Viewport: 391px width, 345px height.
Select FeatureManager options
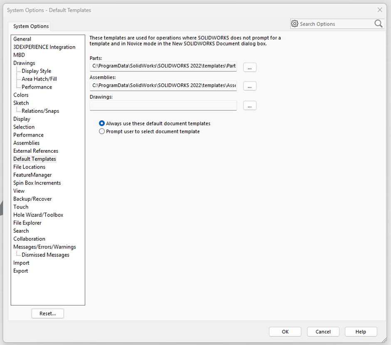pos(32,175)
